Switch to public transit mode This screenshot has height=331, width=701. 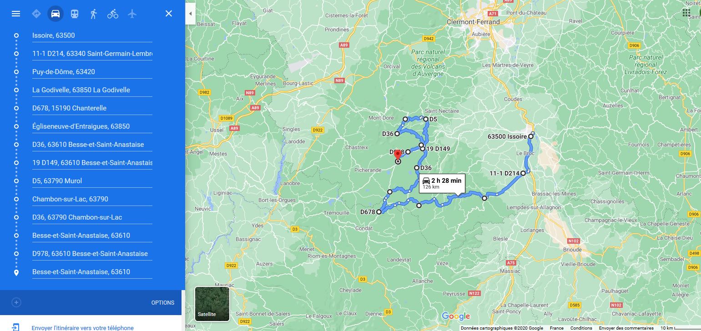click(x=75, y=14)
